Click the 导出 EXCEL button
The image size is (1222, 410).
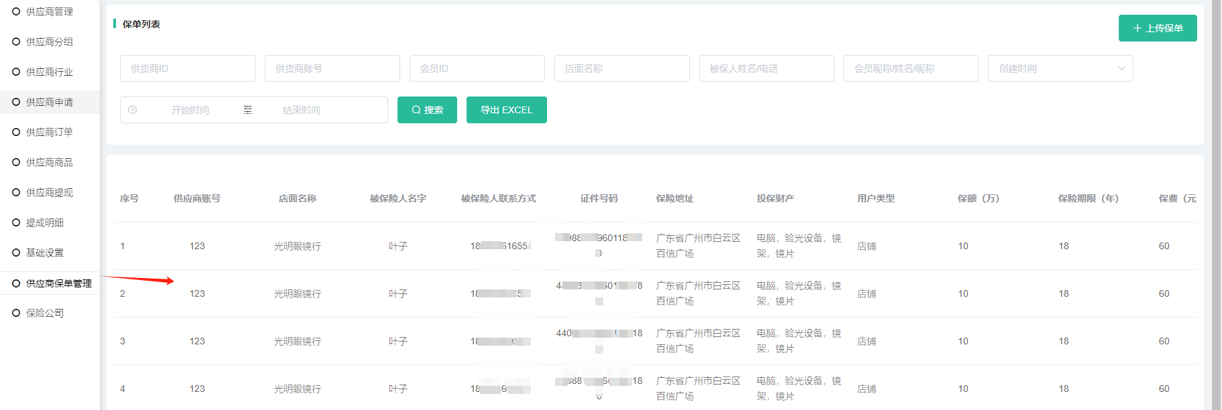pyautogui.click(x=506, y=110)
